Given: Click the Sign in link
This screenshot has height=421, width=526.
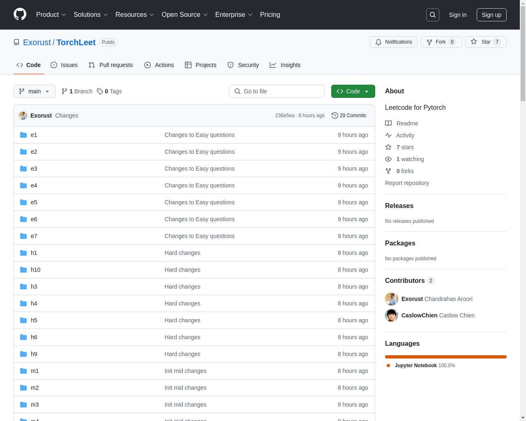Looking at the screenshot, I should (458, 15).
